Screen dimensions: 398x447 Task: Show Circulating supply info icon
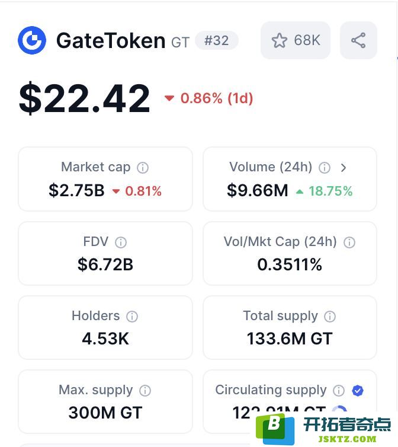339,391
